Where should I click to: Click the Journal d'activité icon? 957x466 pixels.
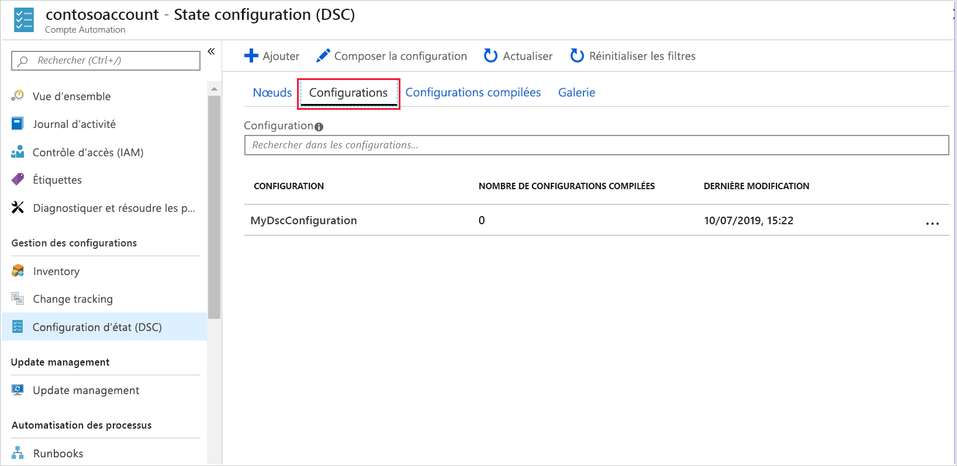[x=18, y=123]
